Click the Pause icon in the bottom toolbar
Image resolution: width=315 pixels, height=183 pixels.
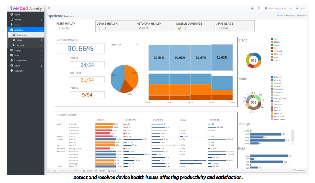click(x=109, y=171)
